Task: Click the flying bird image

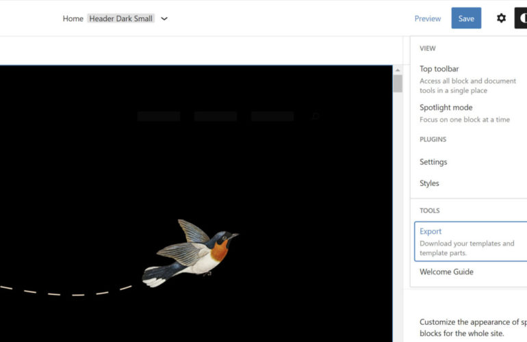Action: (192, 252)
